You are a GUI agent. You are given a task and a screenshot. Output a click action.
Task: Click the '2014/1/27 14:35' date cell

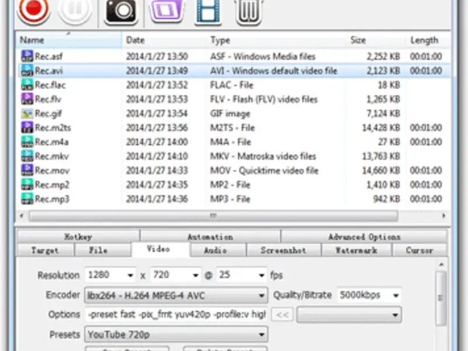point(157,185)
